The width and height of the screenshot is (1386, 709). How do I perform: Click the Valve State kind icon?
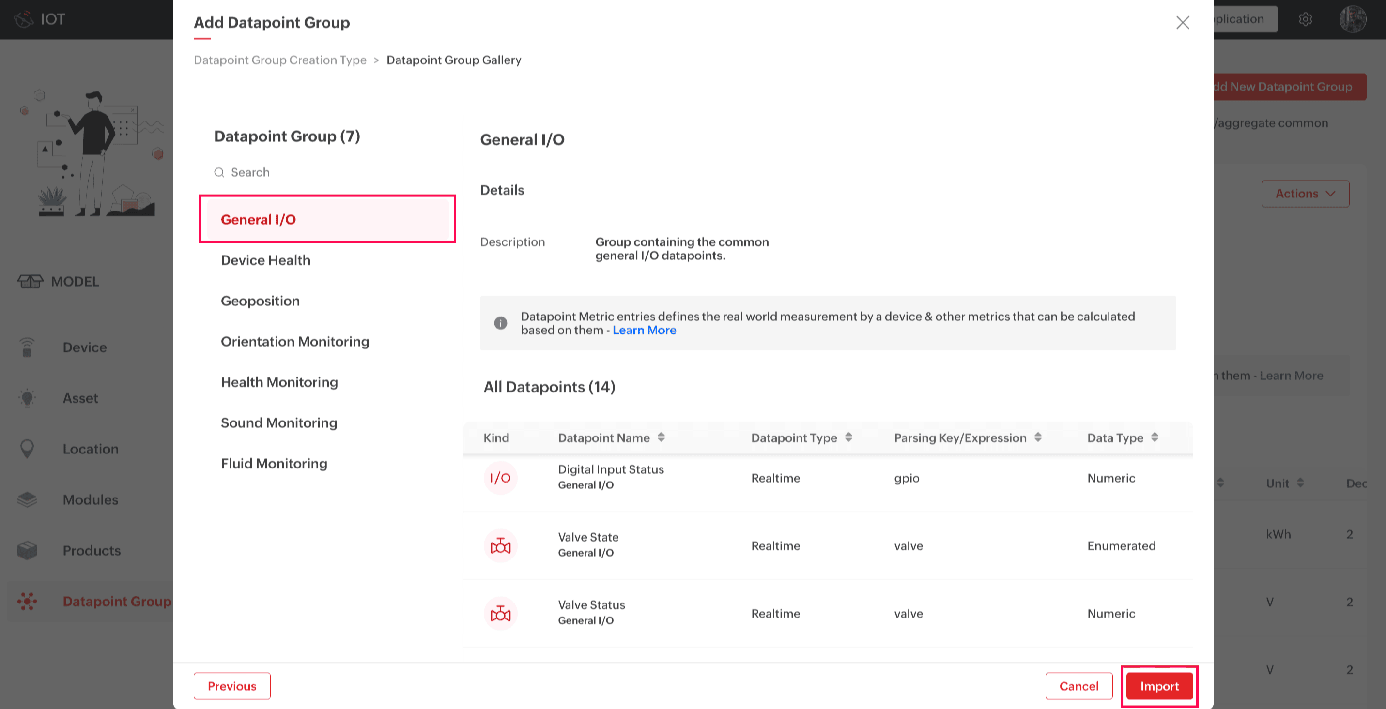point(500,545)
